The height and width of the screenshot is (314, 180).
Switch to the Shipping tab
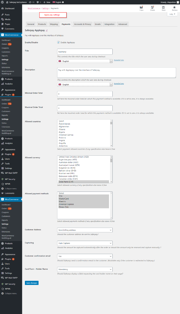[x=54, y=24]
